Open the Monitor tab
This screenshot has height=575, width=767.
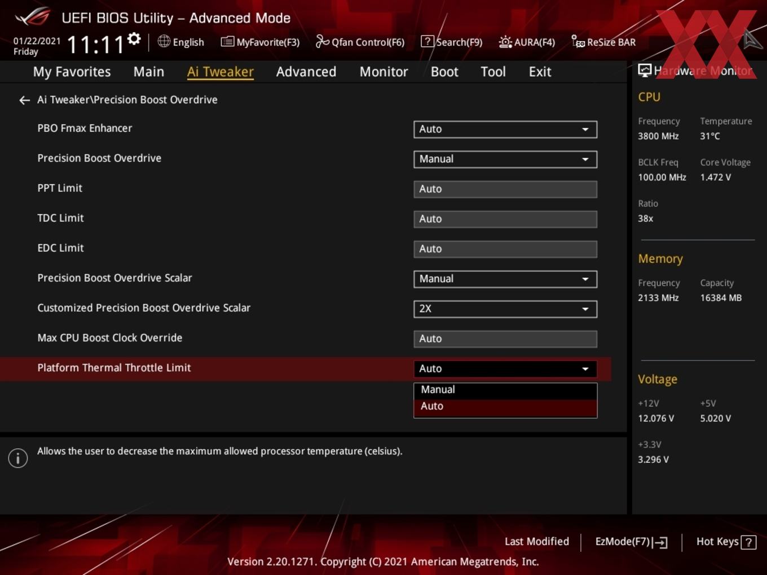(384, 72)
